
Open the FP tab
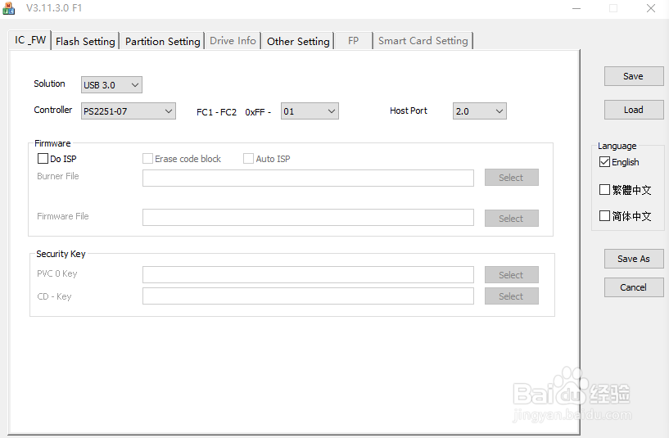pyautogui.click(x=353, y=41)
